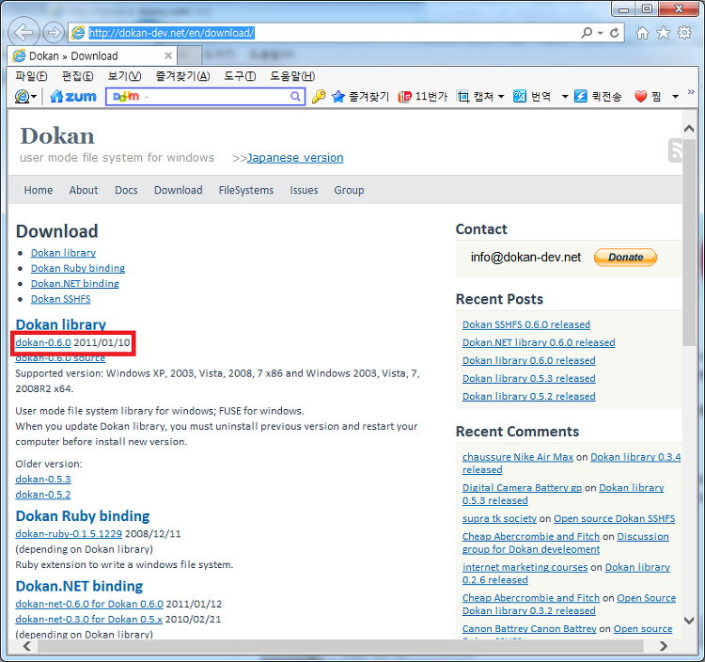705x662 pixels.
Task: Open the Download nav item
Action: tap(179, 190)
